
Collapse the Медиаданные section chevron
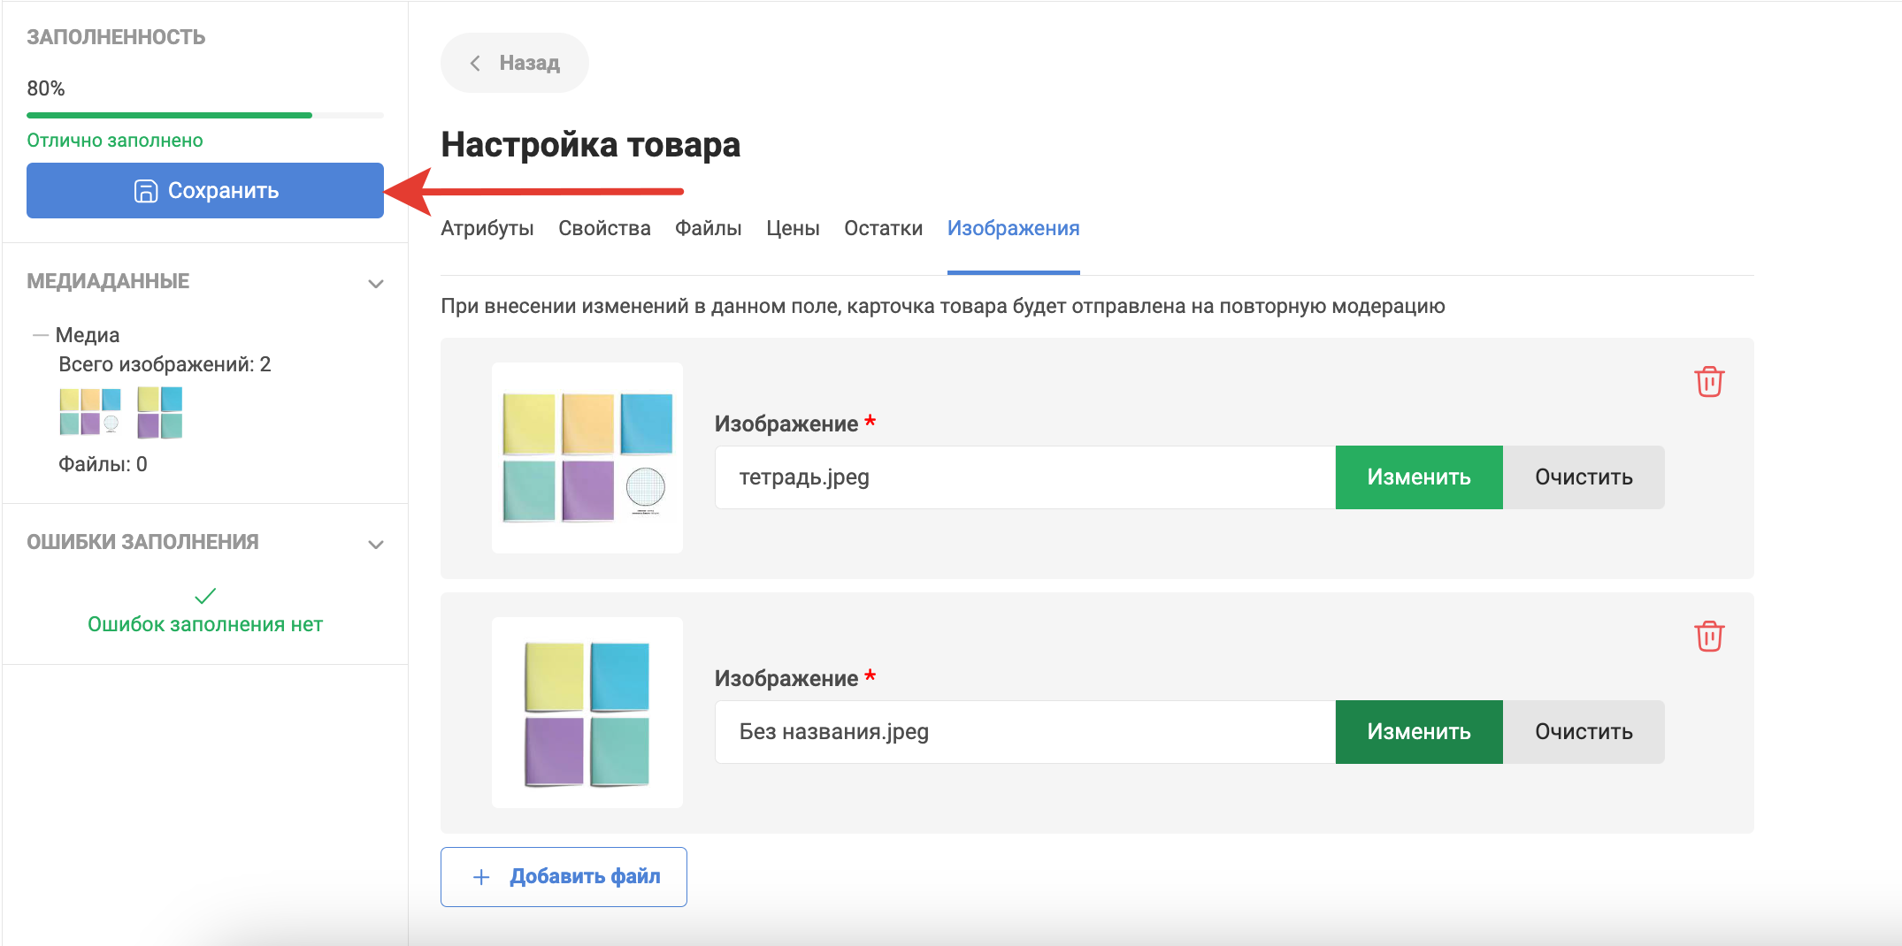tap(376, 284)
